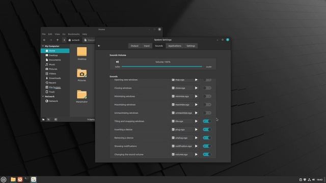
Task: Select the Sounds tab
Action: 159,46
